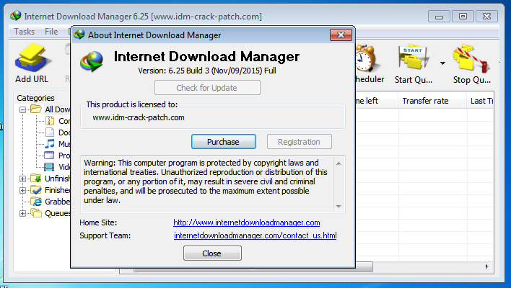The height and width of the screenshot is (288, 511).
Task: Click the Registration button
Action: click(300, 142)
